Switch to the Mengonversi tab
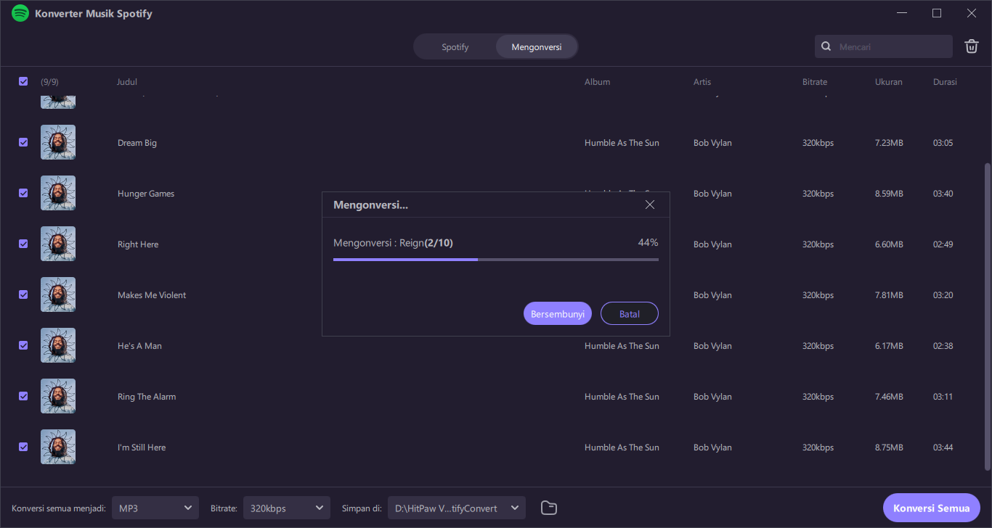 click(537, 47)
